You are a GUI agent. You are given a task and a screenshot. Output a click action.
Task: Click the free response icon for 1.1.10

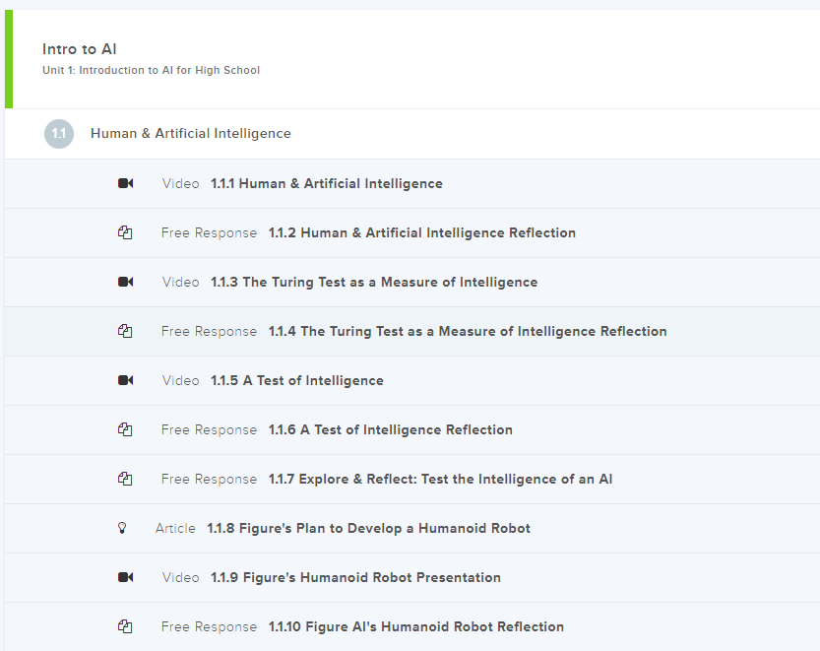(x=125, y=626)
